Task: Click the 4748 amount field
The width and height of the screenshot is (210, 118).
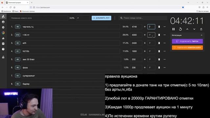Action: [x=136, y=27]
